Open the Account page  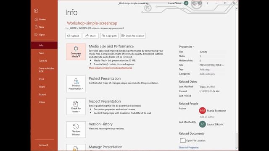click(44, 145)
